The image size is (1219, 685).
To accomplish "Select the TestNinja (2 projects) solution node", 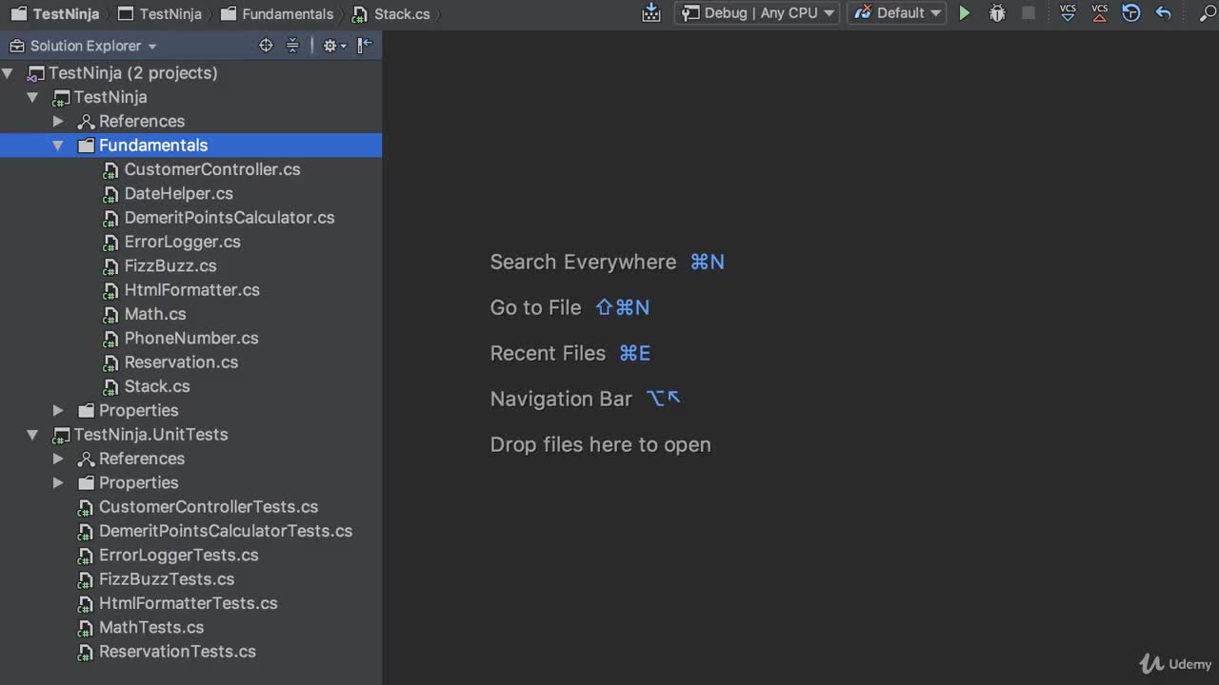I will (132, 73).
